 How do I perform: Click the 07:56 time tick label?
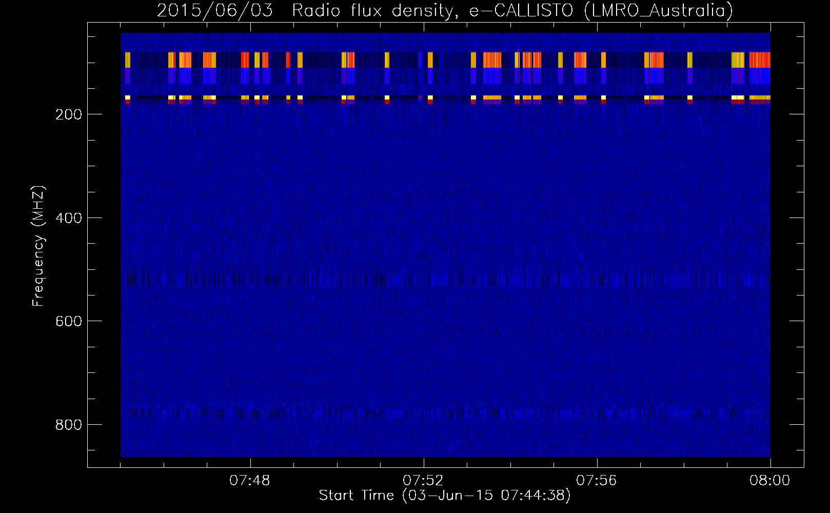click(597, 481)
